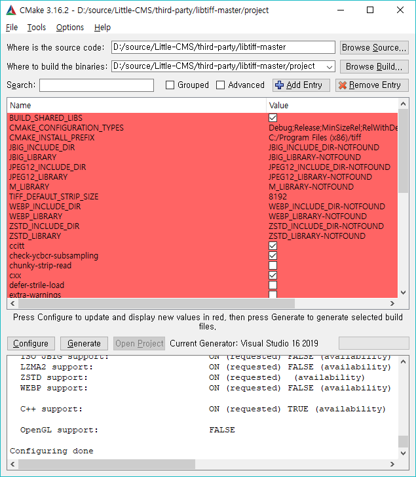Click the CMake logo icon in title bar
The height and width of the screenshot is (477, 416).
pos(11,10)
